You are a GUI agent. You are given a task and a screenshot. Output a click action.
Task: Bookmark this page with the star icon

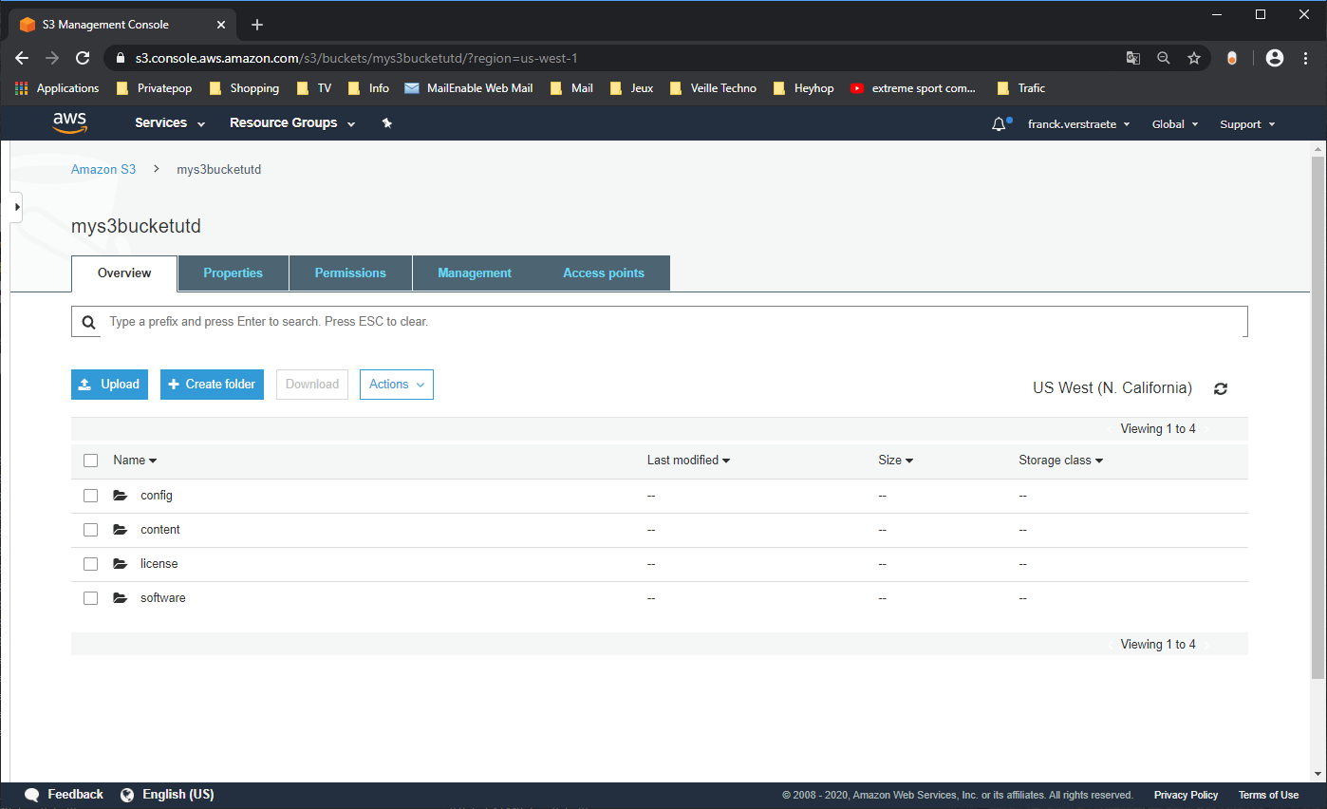pyautogui.click(x=1194, y=58)
